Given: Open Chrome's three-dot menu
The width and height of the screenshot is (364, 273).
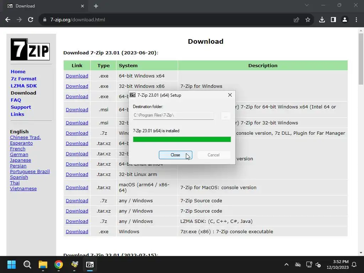Looking at the screenshot, I should [356, 20].
